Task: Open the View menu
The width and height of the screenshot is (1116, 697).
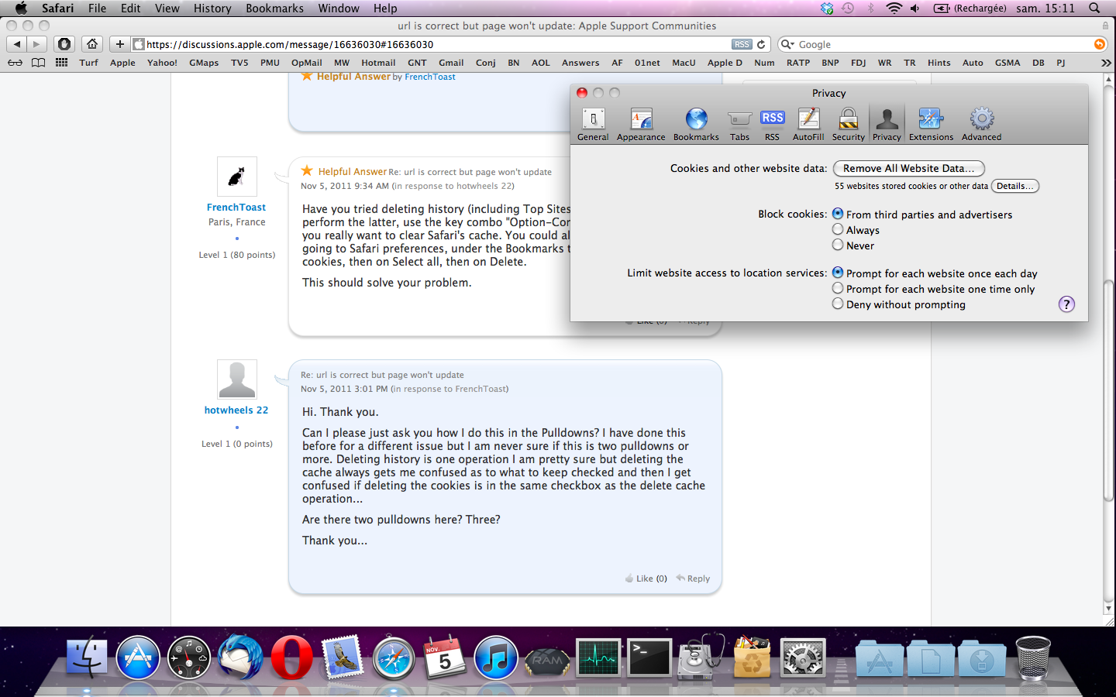Action: pos(167,9)
